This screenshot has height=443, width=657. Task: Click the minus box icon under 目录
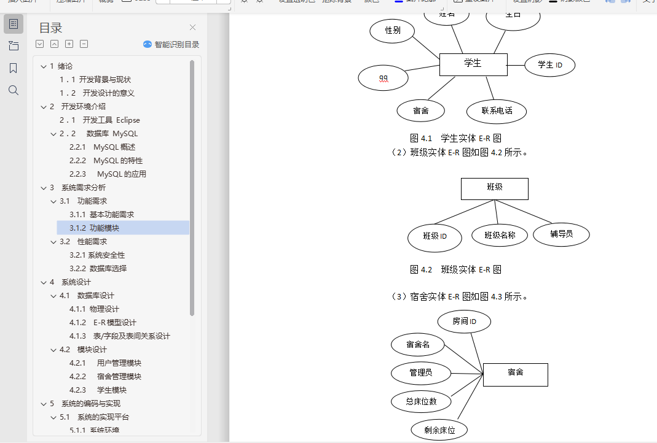[x=84, y=44]
